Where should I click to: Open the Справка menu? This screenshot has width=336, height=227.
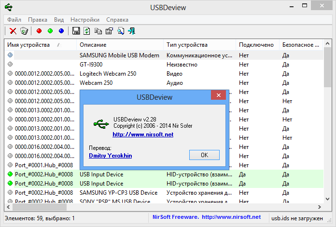[x=117, y=20]
